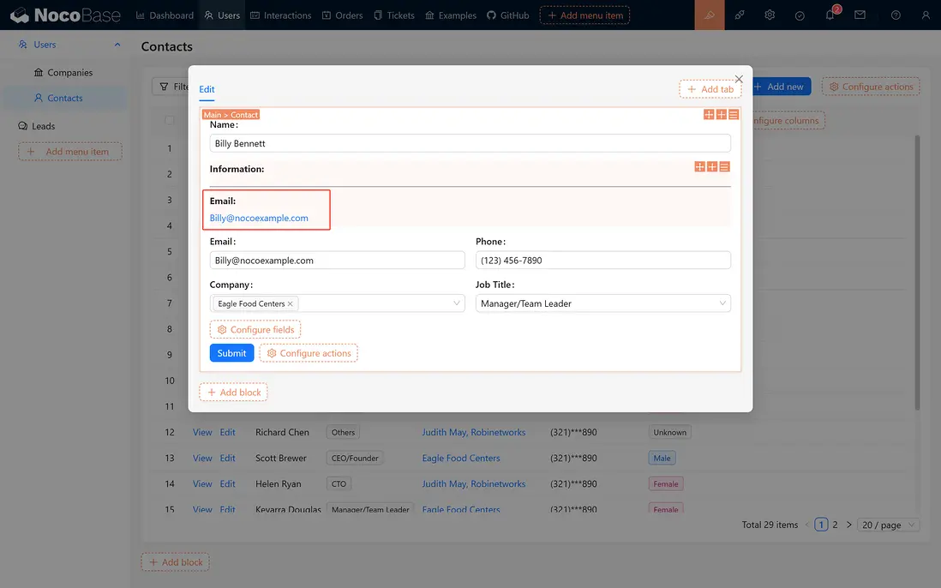Viewport: 941px width, 588px height.
Task: Open the mail envelope icon
Action: coord(860,15)
